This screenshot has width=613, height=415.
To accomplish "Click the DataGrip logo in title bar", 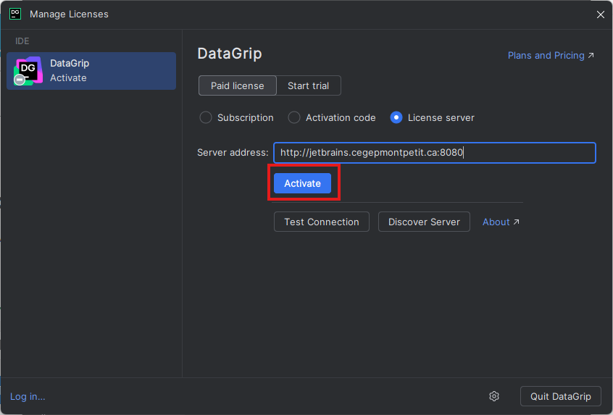I will point(14,14).
